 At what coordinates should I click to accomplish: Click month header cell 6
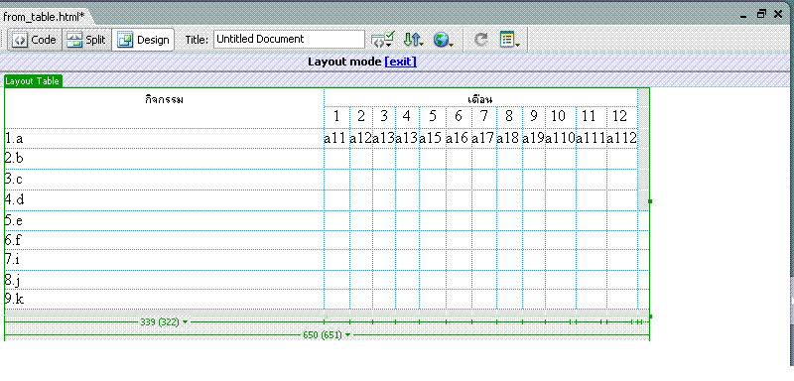(x=459, y=117)
